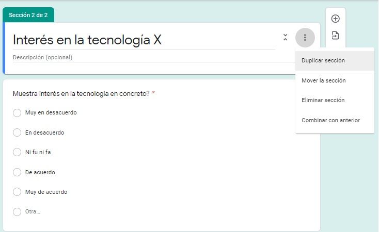Click 'Mover la sección' menu entry
379x232 pixels.
pos(324,80)
